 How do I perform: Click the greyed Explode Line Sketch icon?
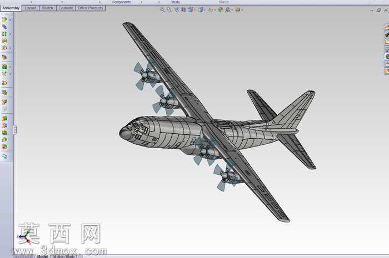[x=4, y=109]
